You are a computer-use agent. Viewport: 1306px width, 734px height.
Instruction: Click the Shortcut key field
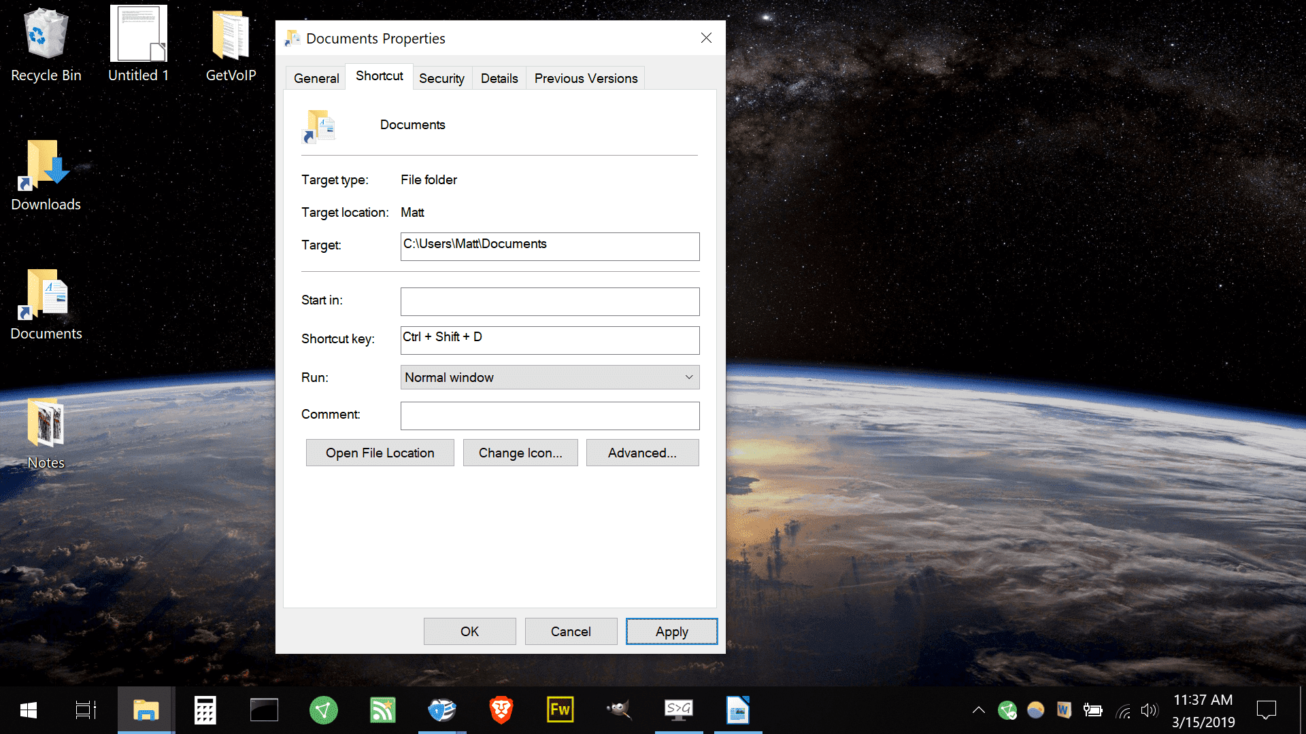550,340
